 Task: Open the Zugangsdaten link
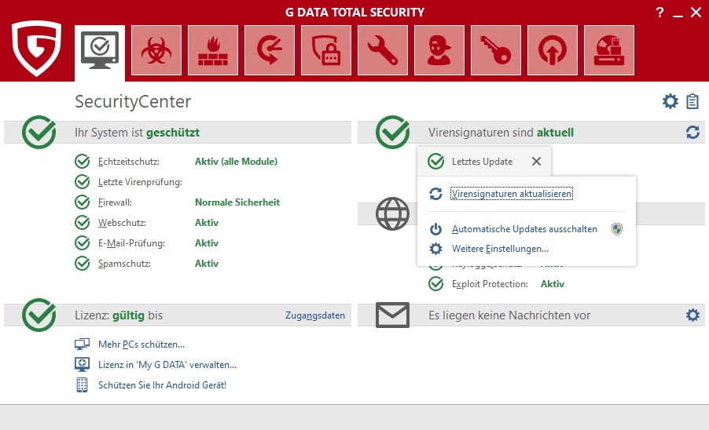[314, 315]
